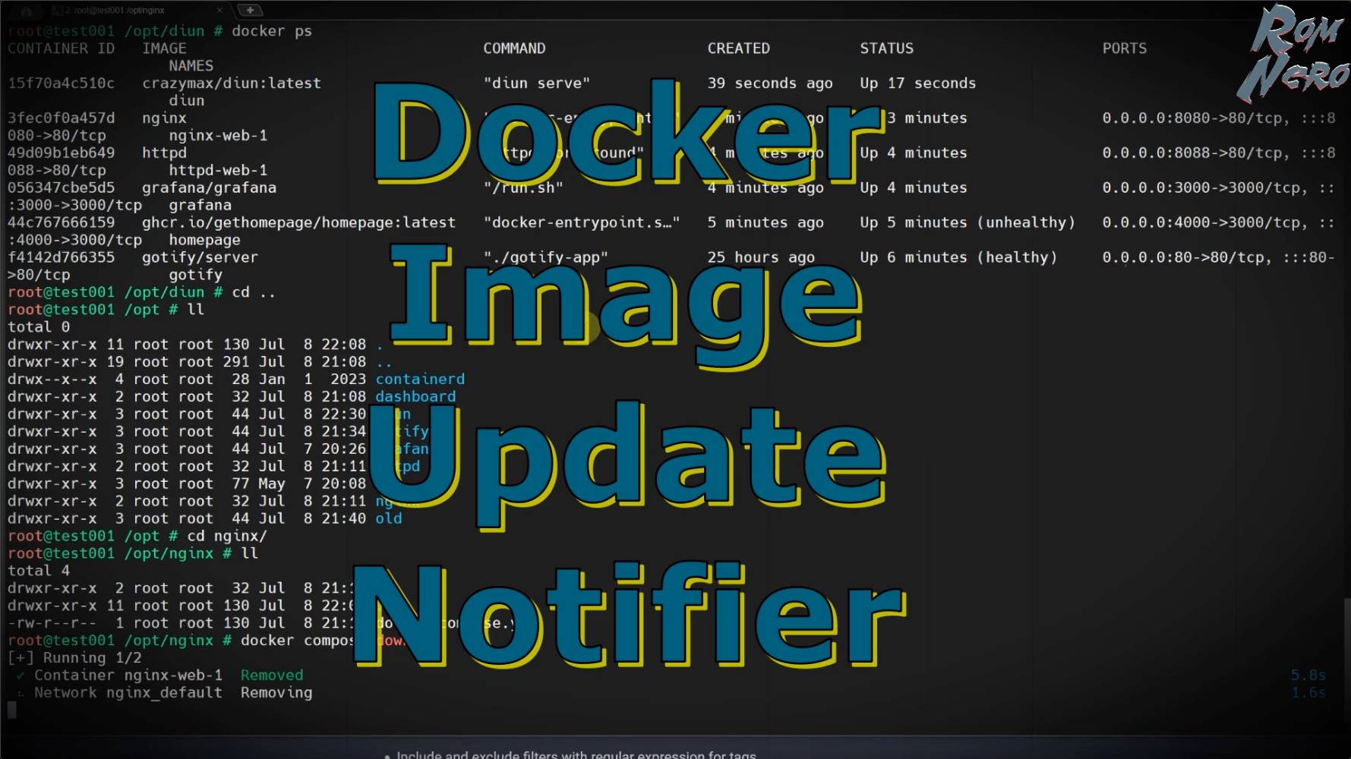The image size is (1351, 759).
Task: Click ghcr.io/gethomepage/homepage:latest image name
Action: click(x=298, y=223)
